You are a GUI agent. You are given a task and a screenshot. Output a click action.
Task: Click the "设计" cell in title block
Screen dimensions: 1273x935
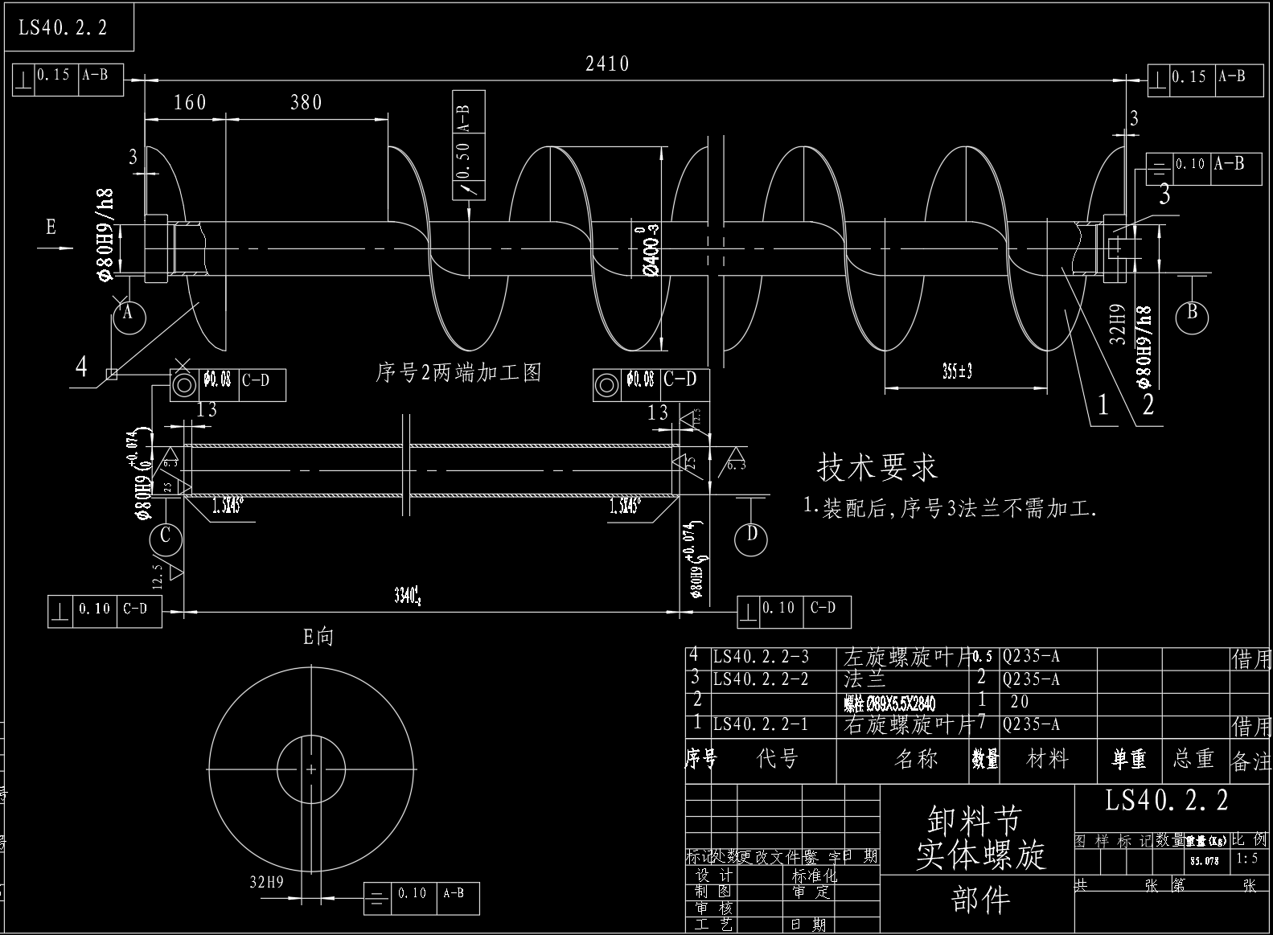tap(714, 875)
